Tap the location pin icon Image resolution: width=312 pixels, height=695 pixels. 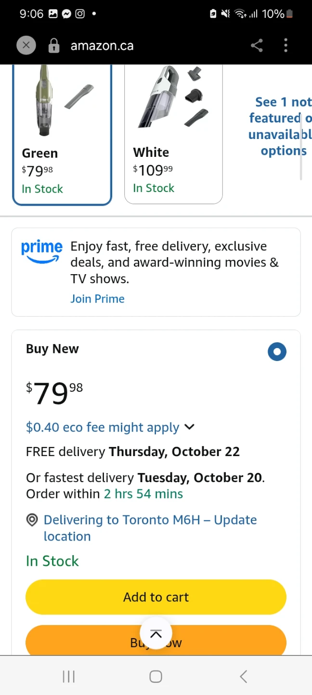tap(32, 520)
